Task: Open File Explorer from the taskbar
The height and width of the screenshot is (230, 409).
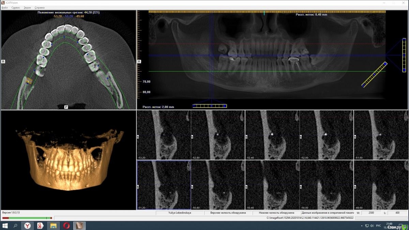Action: [x=54, y=226]
